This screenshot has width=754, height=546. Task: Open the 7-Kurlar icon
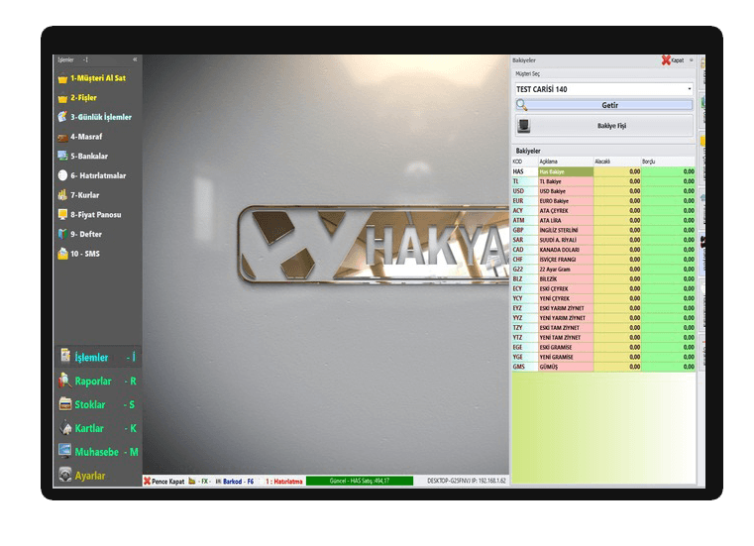pos(62,195)
